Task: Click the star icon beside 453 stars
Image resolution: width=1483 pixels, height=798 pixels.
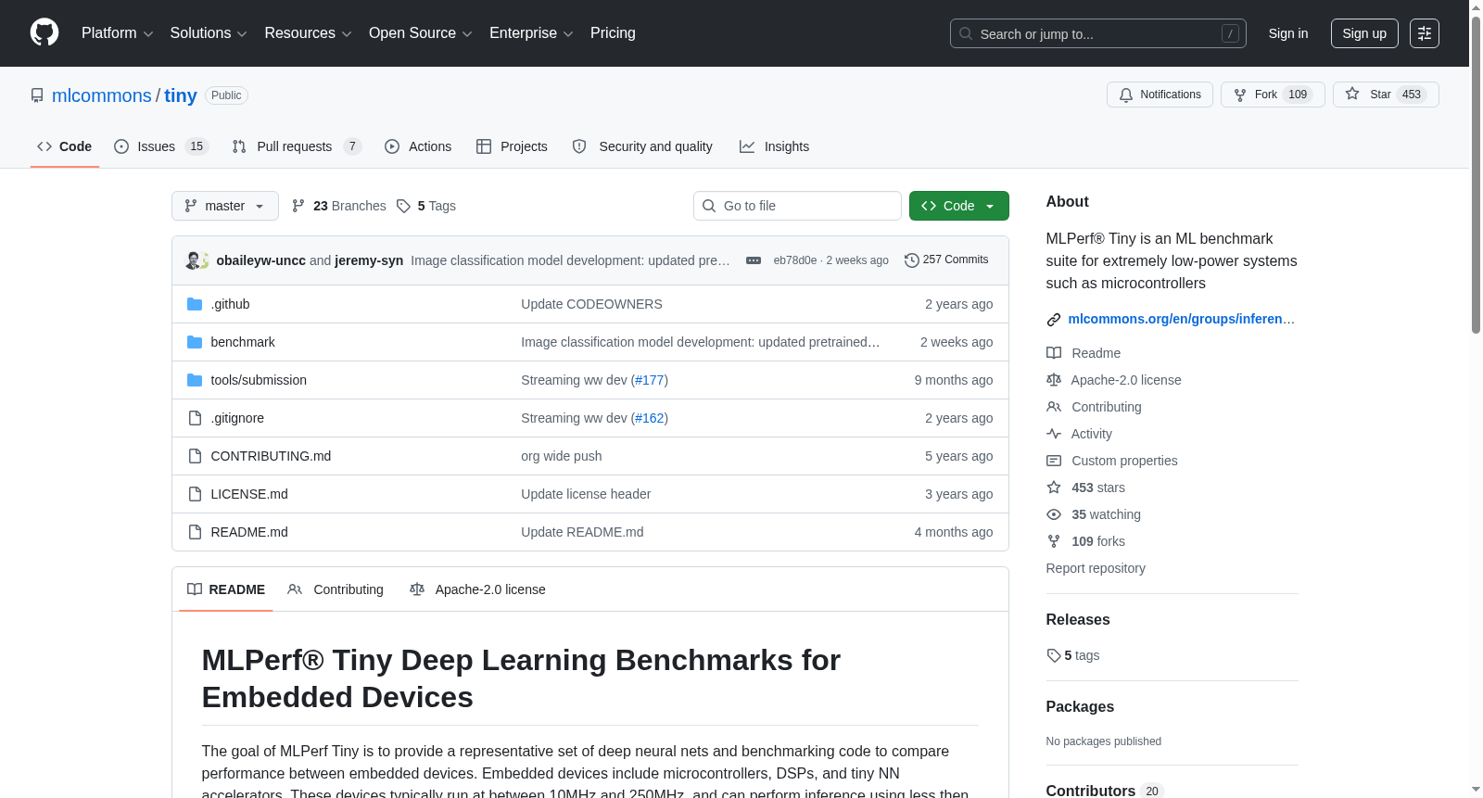Action: (x=1054, y=488)
